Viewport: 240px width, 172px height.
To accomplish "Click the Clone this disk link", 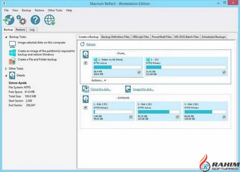I will [100, 89].
